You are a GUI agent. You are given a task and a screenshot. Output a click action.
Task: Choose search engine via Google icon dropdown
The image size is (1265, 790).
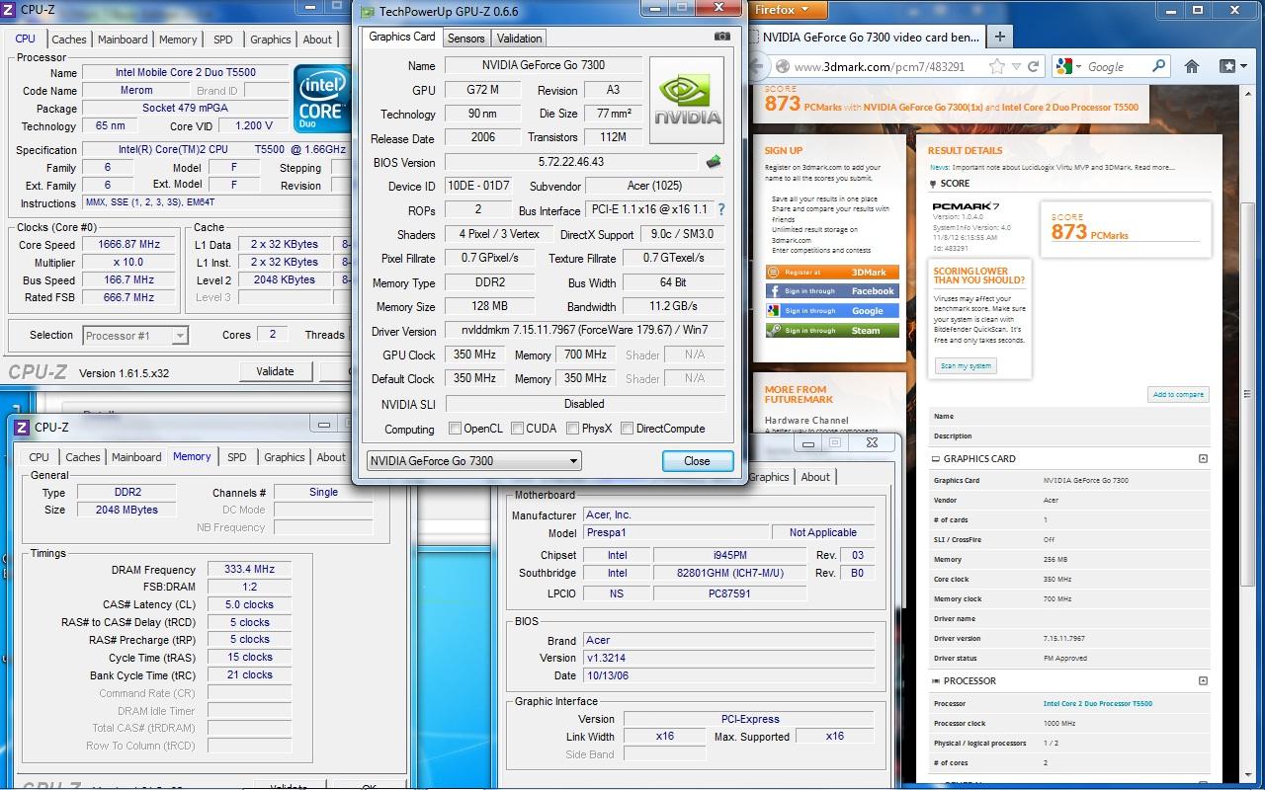click(1067, 66)
